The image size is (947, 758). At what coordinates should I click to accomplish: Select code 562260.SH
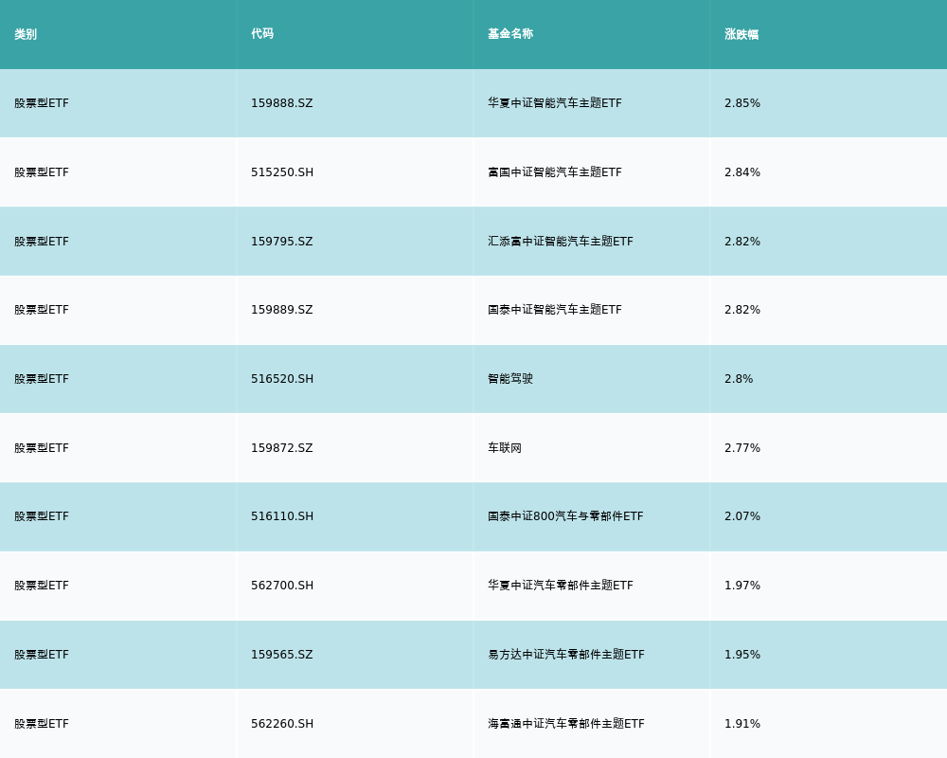click(282, 724)
